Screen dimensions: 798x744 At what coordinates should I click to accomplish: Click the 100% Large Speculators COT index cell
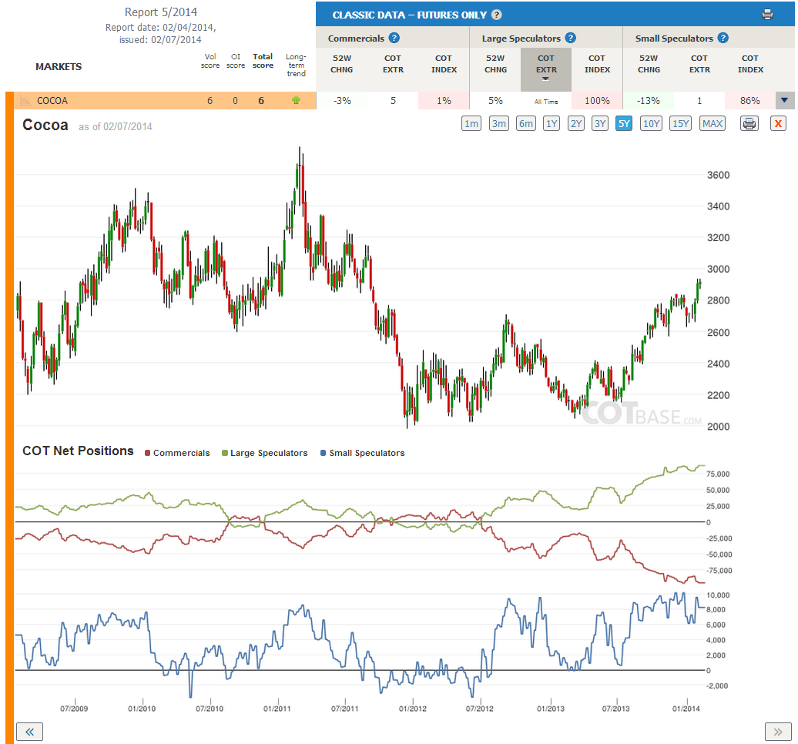597,101
